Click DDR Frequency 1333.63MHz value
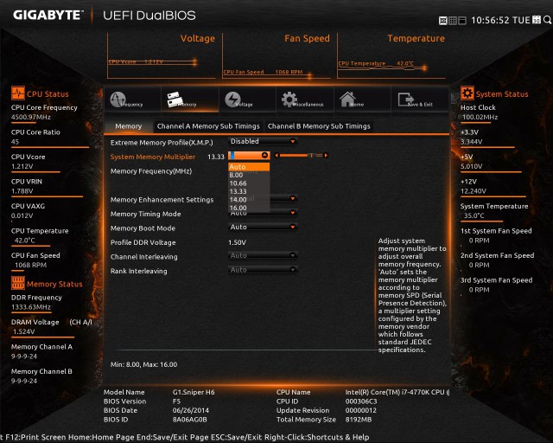Screen dimensions: 553x443 pos(31,307)
